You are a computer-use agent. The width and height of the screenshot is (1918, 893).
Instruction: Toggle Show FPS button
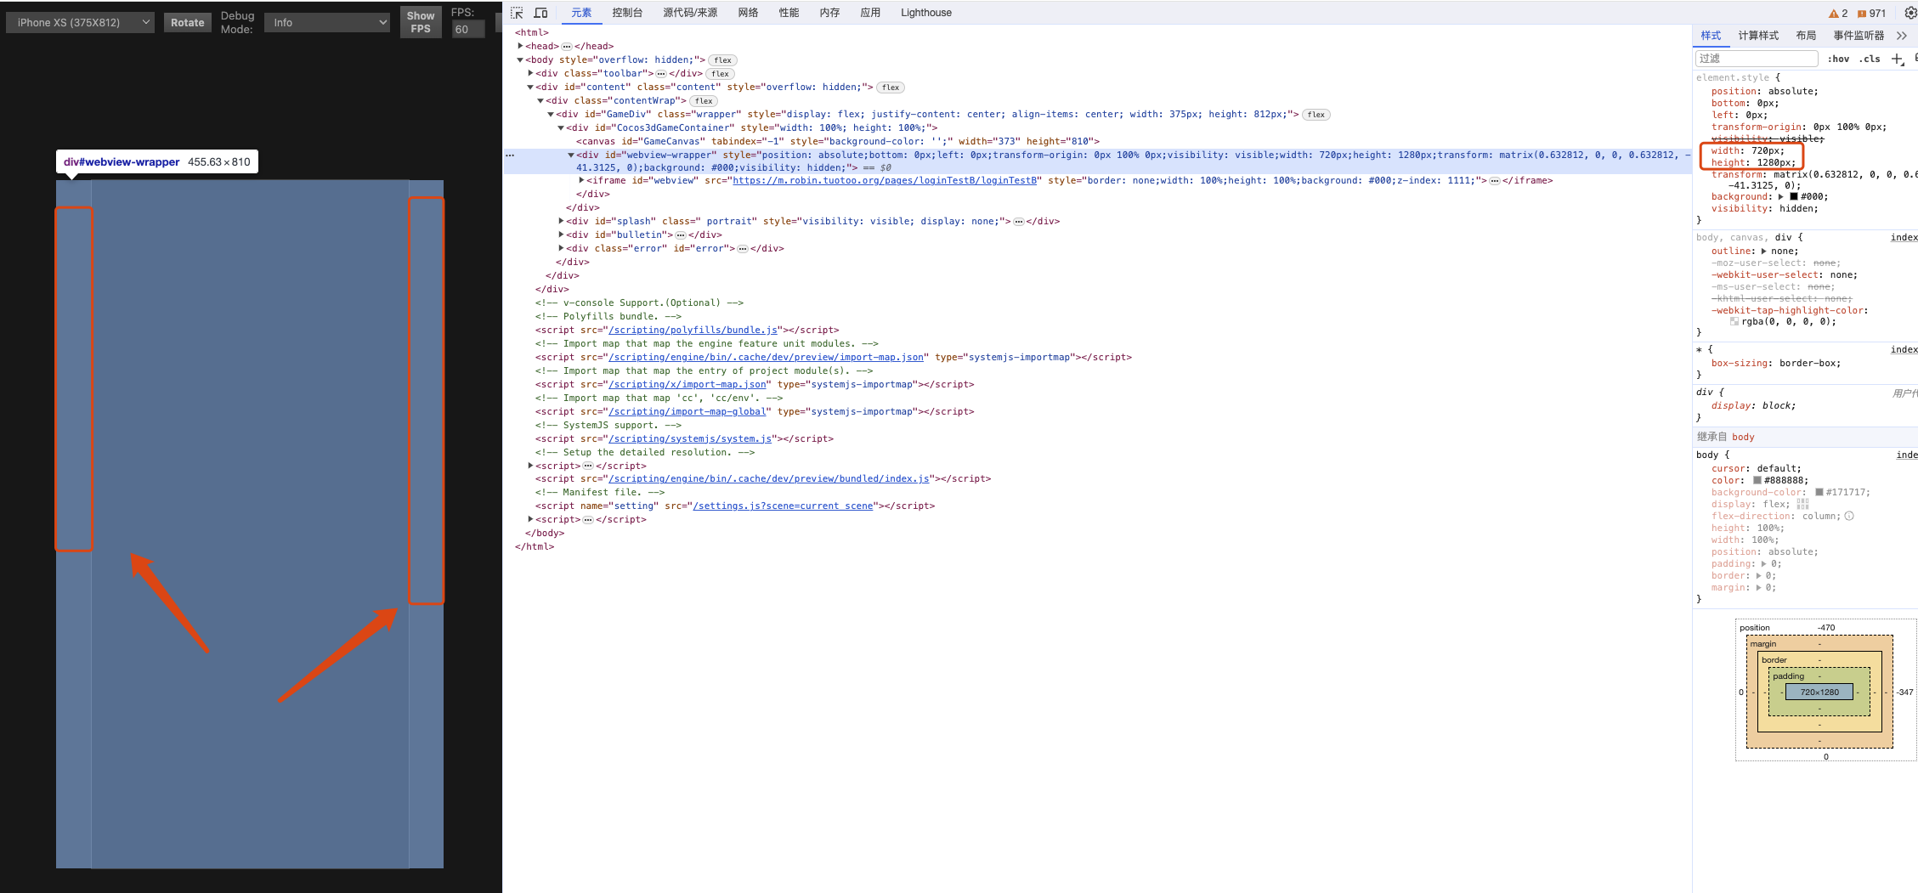pyautogui.click(x=421, y=22)
